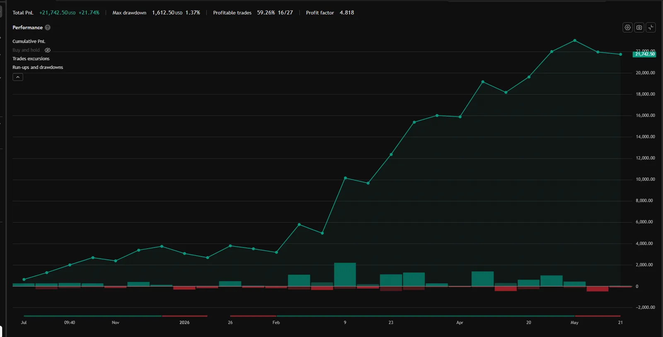Image resolution: width=663 pixels, height=337 pixels.
Task: Click the Performance section heading
Action: [27, 27]
